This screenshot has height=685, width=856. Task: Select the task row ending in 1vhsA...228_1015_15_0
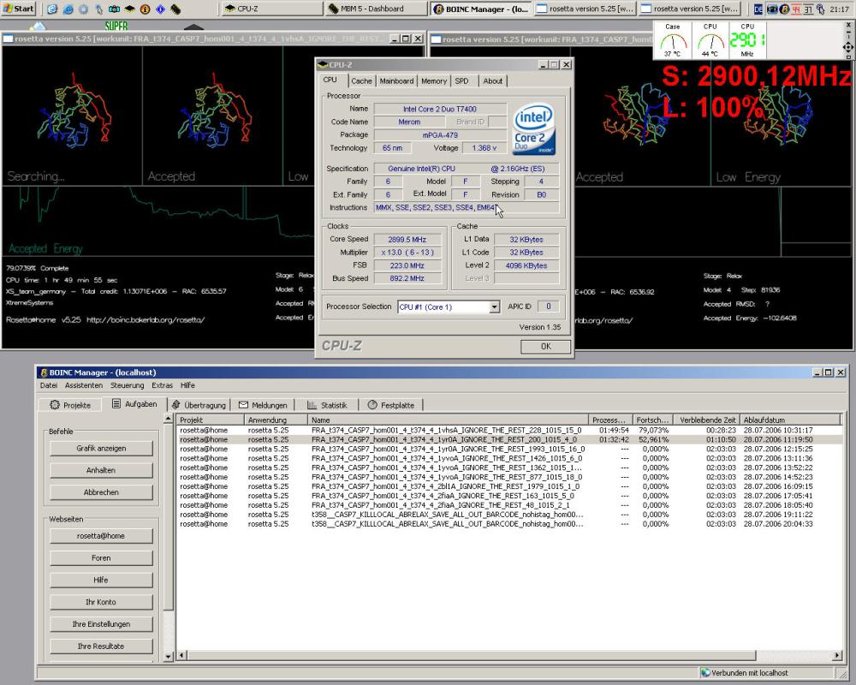point(508,431)
